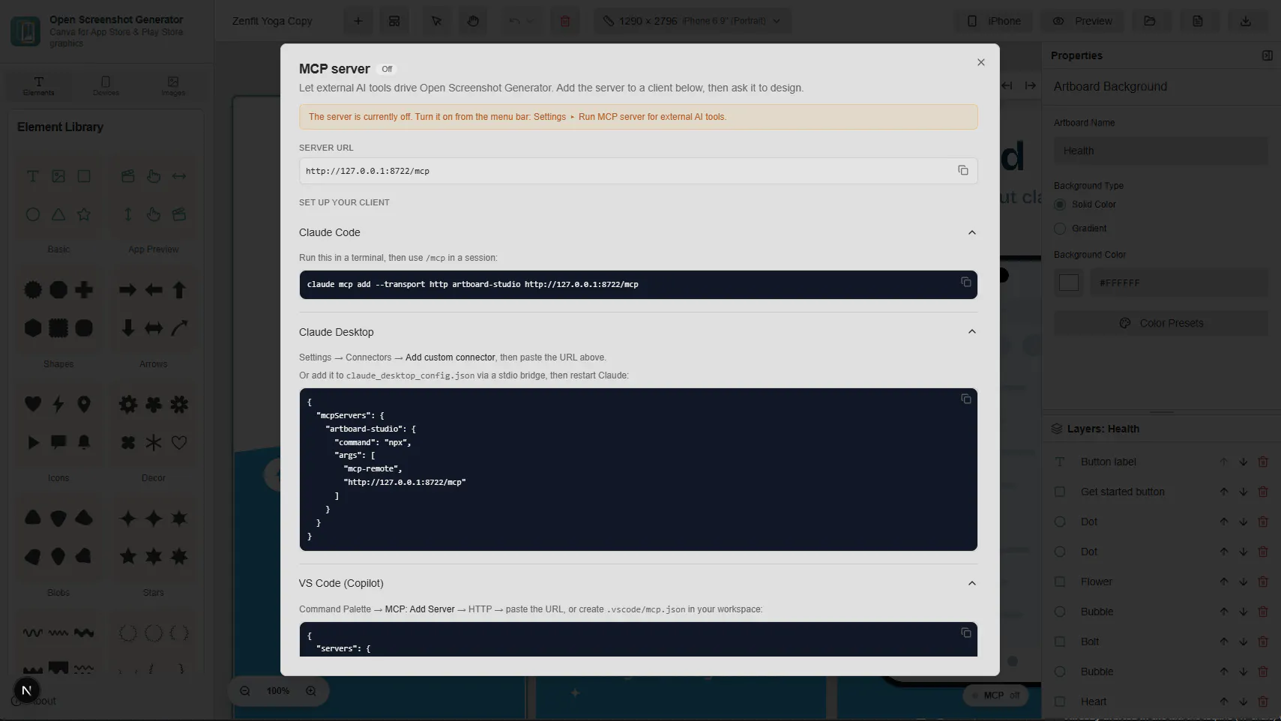Toggle the MCP off status pill
This screenshot has height=721, width=1281.
tap(995, 696)
